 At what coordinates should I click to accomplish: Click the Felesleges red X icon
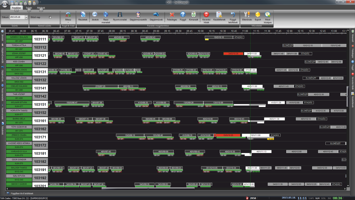[172, 15]
